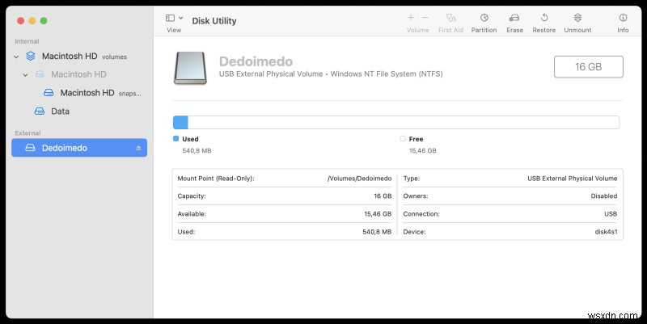This screenshot has width=647, height=324.
Task: Click the 16 GB capacity box
Action: coord(589,67)
